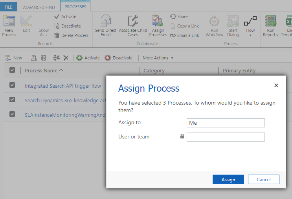Click the User or team input field

(226, 137)
